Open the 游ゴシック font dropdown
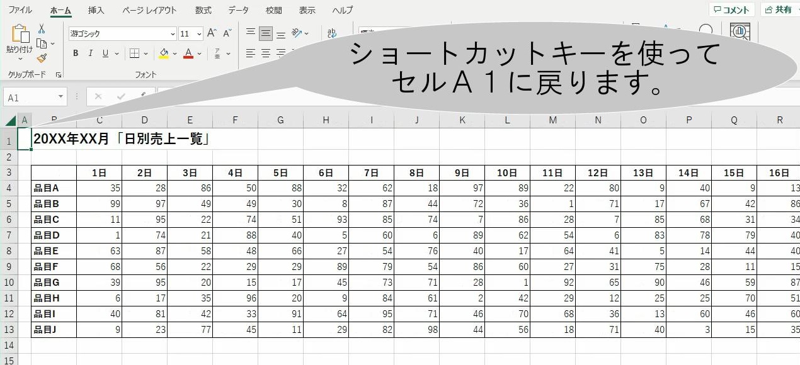Screen dimensions: 800x365 point(173,33)
